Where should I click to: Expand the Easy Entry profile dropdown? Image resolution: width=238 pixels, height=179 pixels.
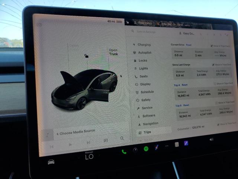[188, 33]
